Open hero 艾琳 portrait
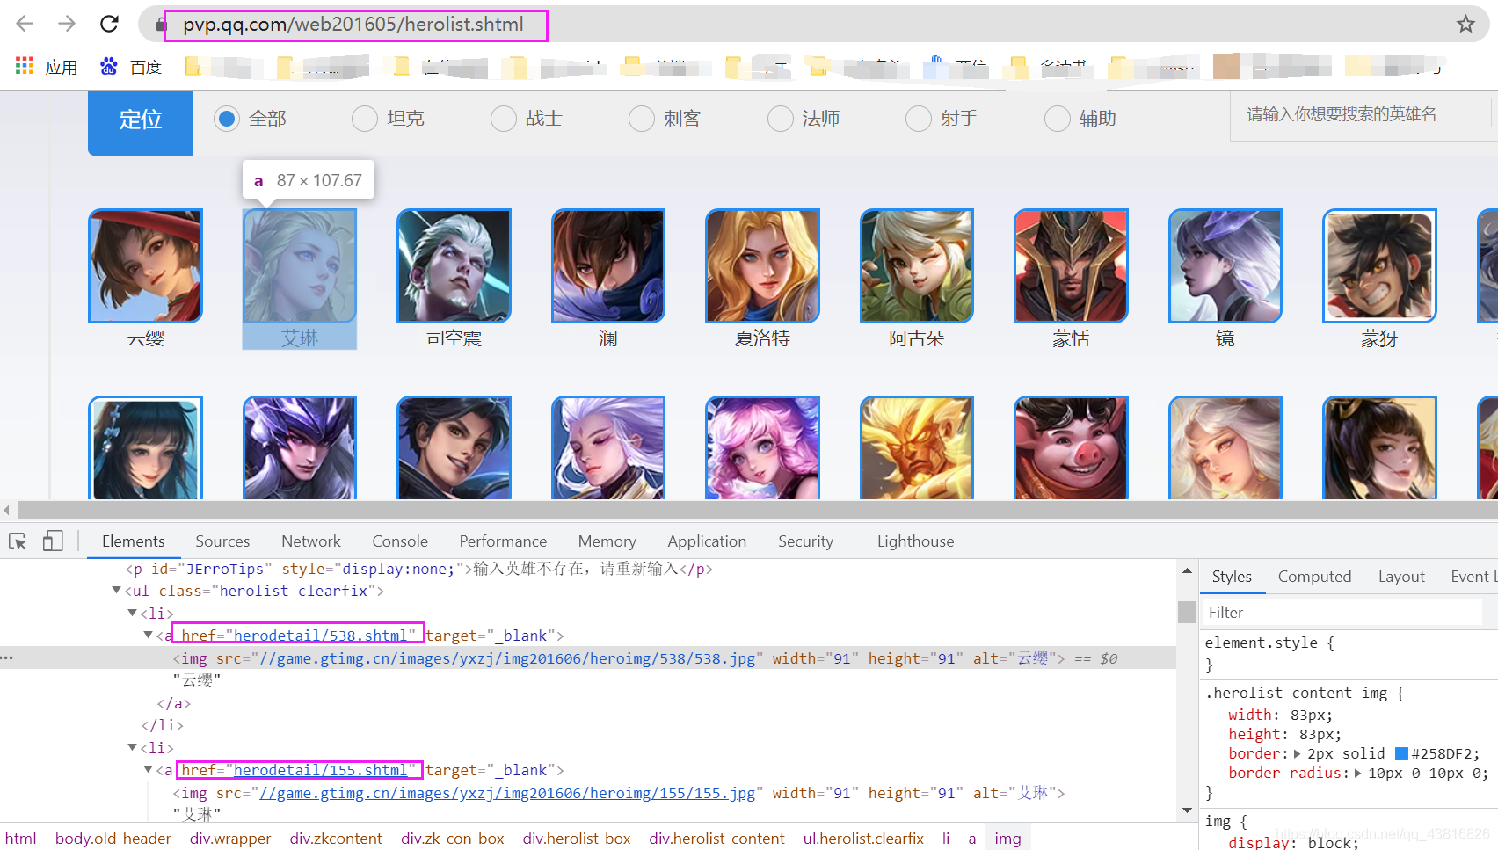 (x=300, y=265)
